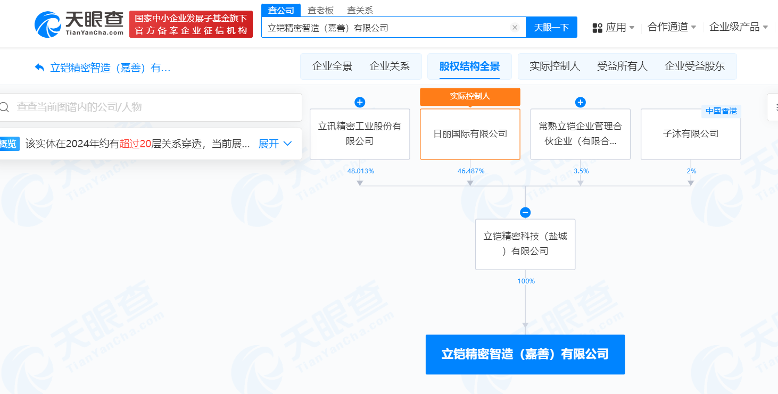Image resolution: width=778 pixels, height=394 pixels.
Task: Expand shareholders of 立讯精密工业股份有限公司 via plus icon
Action: pyautogui.click(x=360, y=102)
